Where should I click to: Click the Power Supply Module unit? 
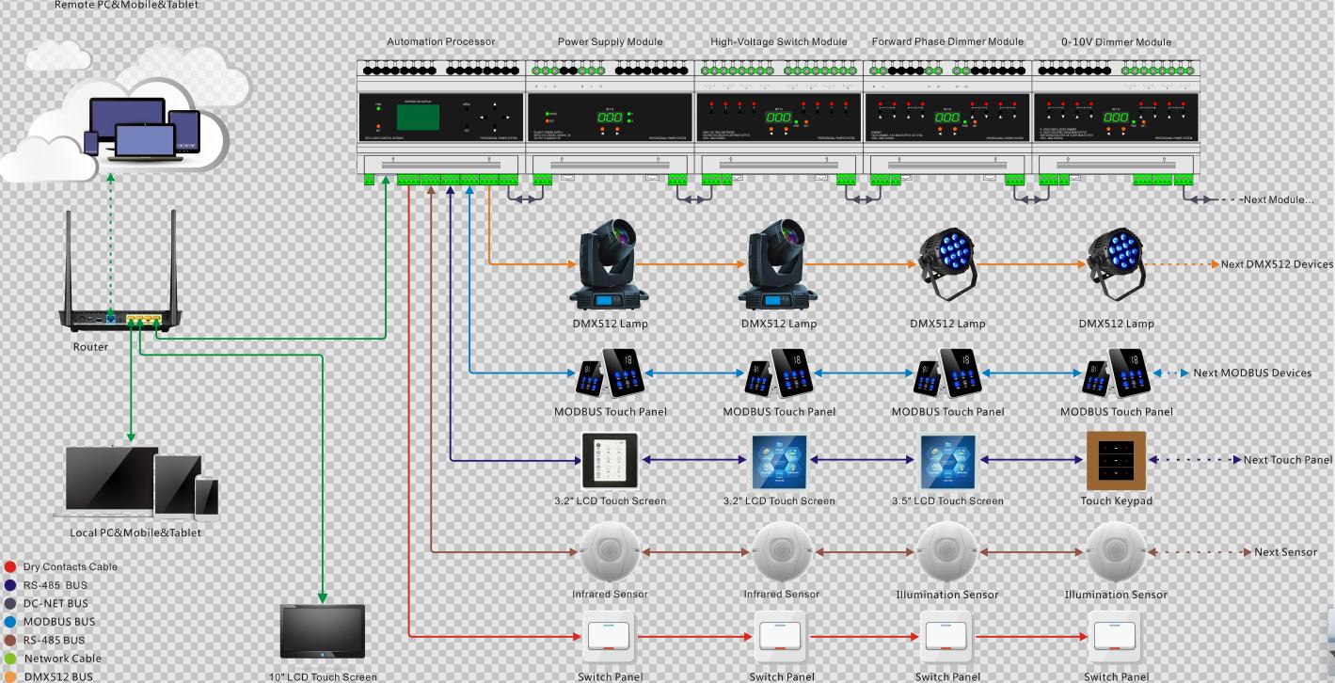click(x=610, y=120)
